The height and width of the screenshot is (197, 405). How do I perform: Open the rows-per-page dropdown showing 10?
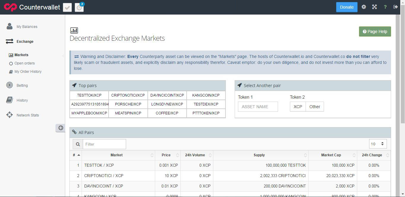[378, 144]
